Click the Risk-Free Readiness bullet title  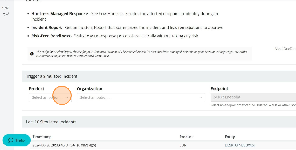51,36
